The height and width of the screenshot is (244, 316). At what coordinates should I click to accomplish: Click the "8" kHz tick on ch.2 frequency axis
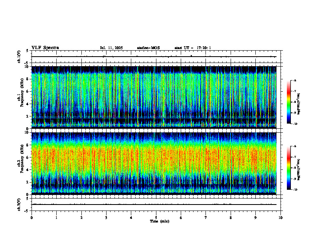click(28, 145)
